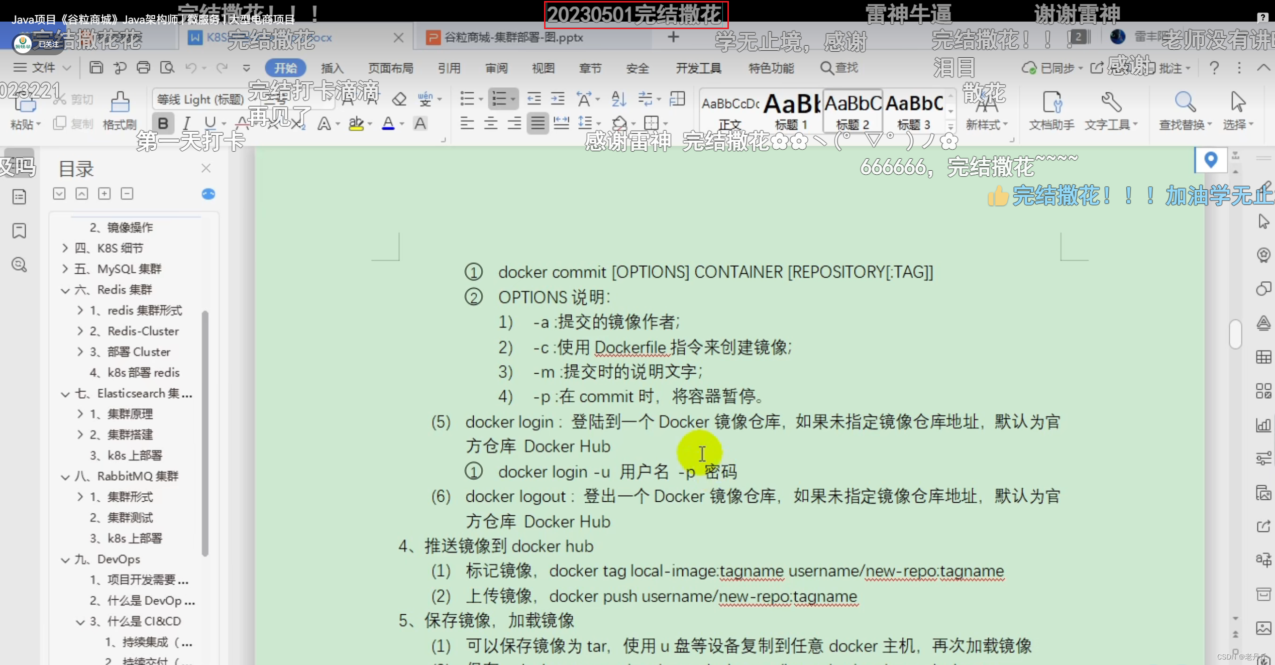Apply the 标题 3 heading style

[x=914, y=111]
